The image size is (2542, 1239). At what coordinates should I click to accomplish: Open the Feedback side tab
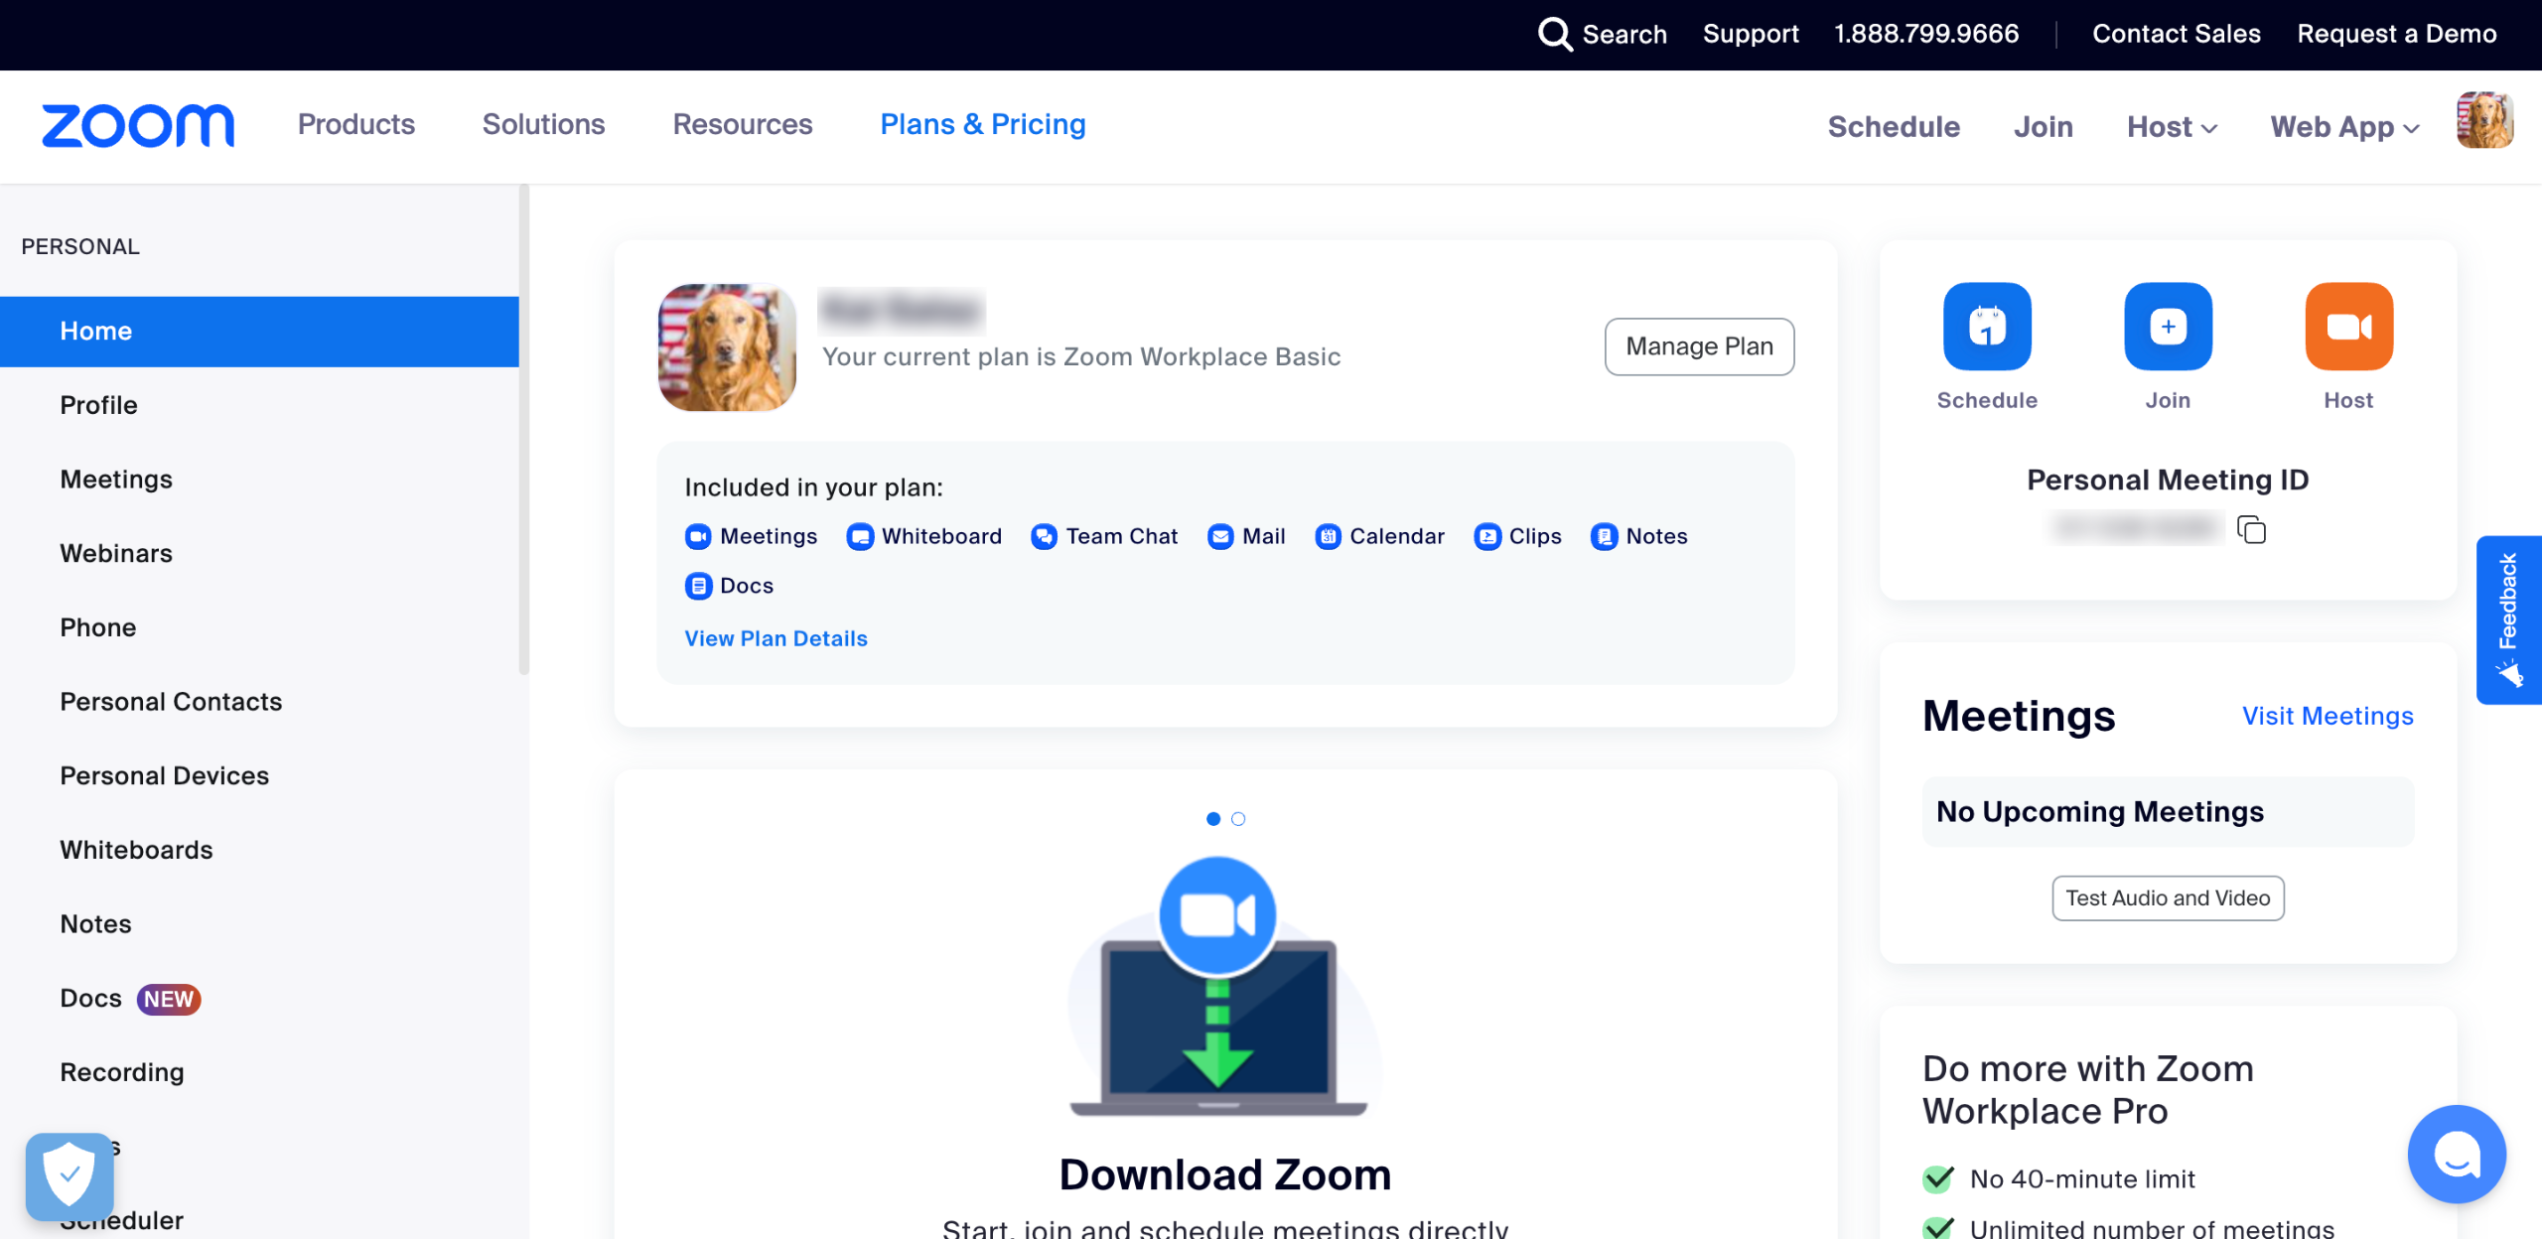2508,619
